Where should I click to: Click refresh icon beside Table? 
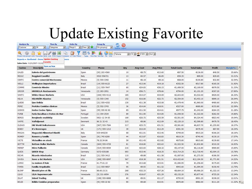(x=89, y=53)
